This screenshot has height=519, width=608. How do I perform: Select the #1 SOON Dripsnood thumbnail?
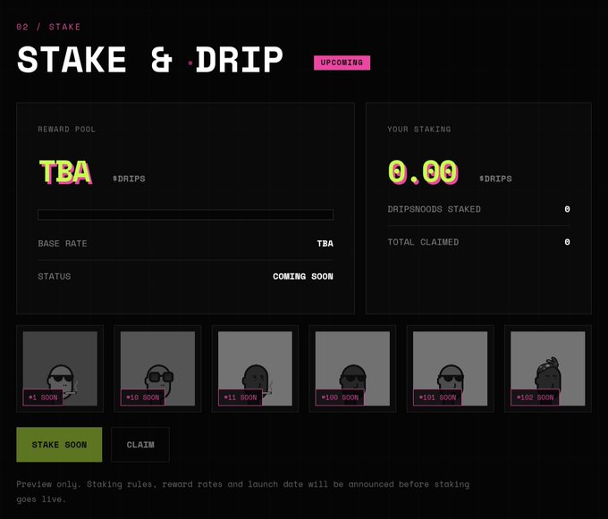(x=60, y=368)
